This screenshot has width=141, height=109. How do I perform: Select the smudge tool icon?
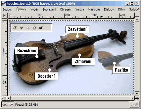click(x=34, y=28)
